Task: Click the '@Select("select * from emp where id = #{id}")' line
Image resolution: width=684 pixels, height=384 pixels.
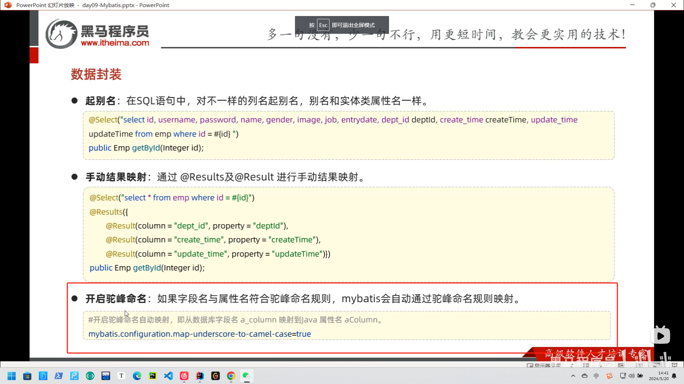Action: [172, 198]
